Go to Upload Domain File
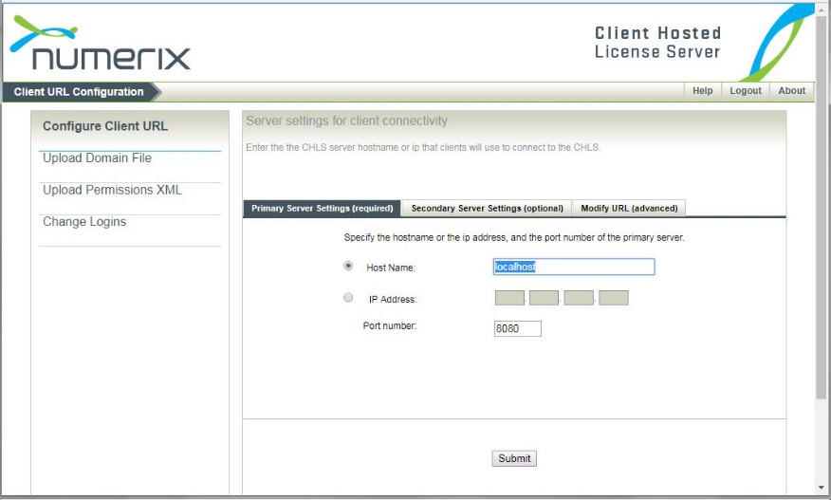Image resolution: width=831 pixels, height=500 pixels. coord(97,158)
